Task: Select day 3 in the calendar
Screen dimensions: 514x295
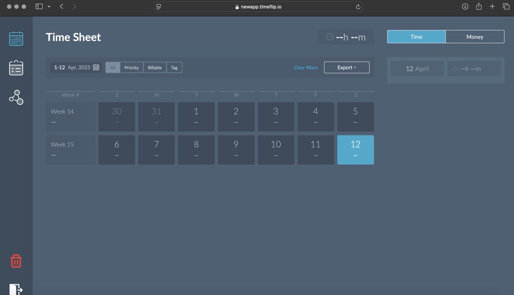Action: pyautogui.click(x=276, y=117)
